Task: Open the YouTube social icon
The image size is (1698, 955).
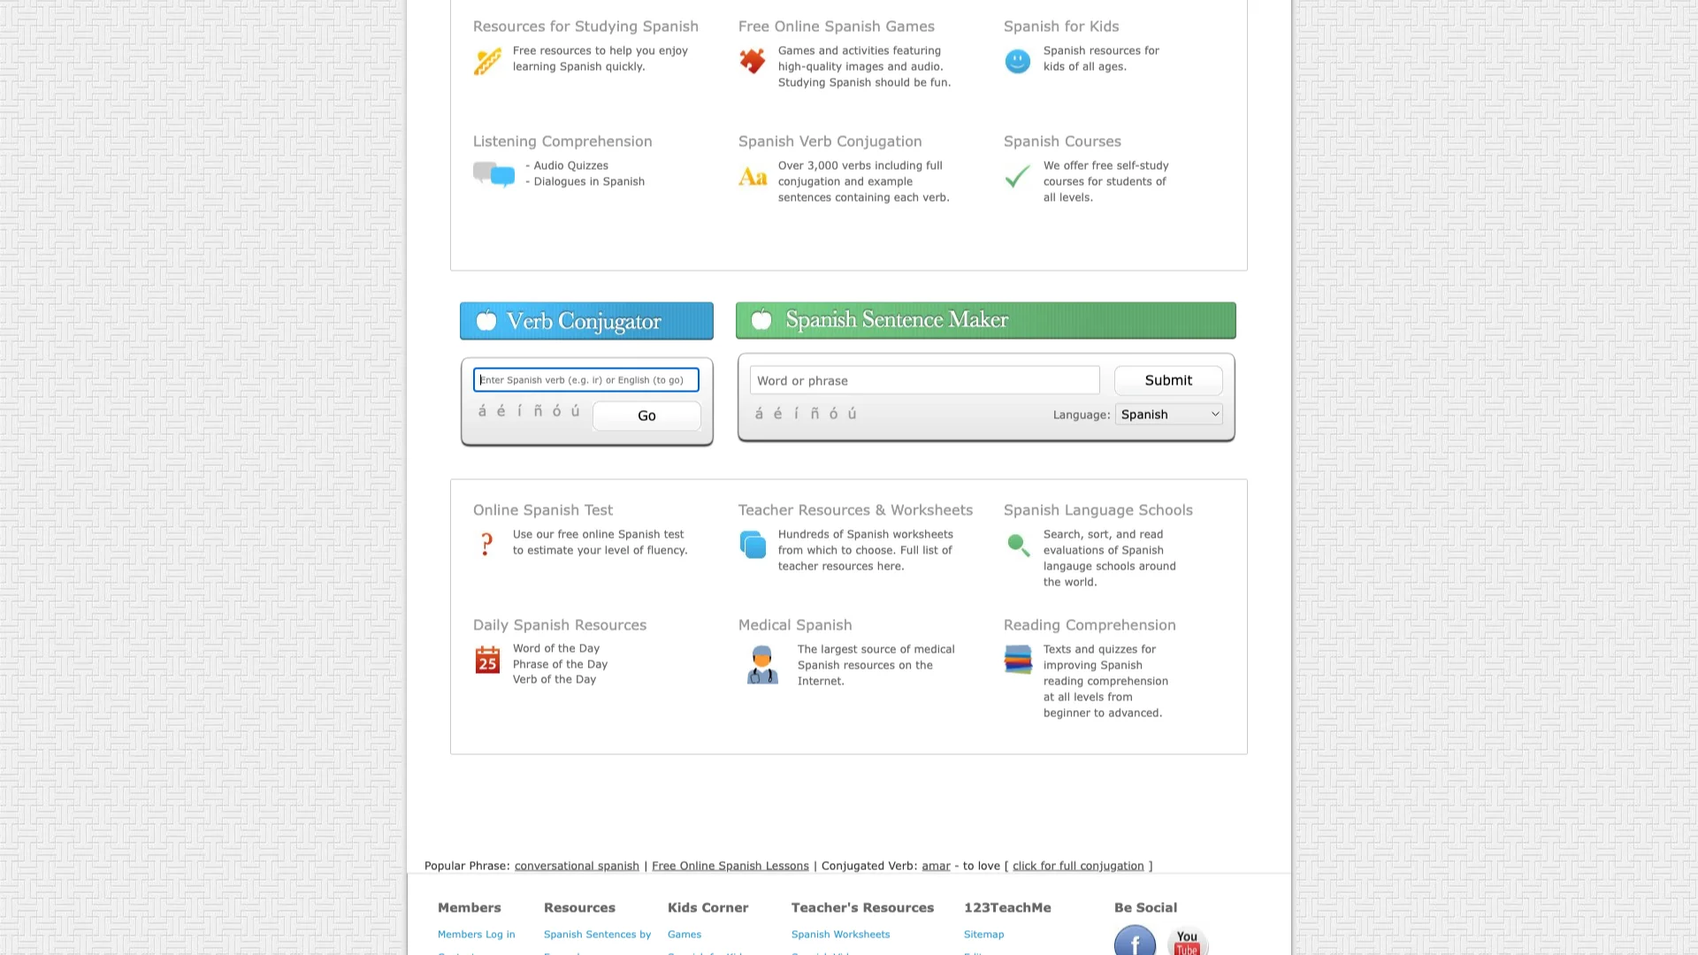Action: [x=1188, y=942]
